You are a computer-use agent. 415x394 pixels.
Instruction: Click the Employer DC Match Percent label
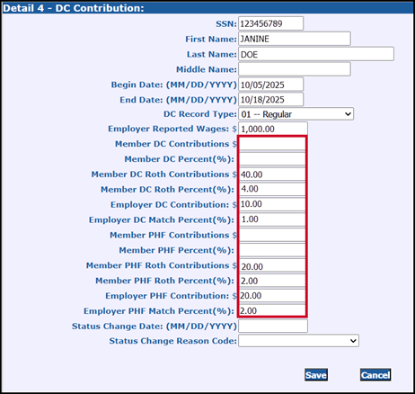[x=162, y=219]
